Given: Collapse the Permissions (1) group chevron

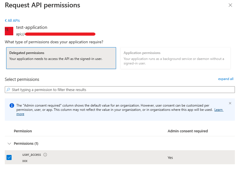Looking at the screenshot, I should pyautogui.click(x=9, y=144).
